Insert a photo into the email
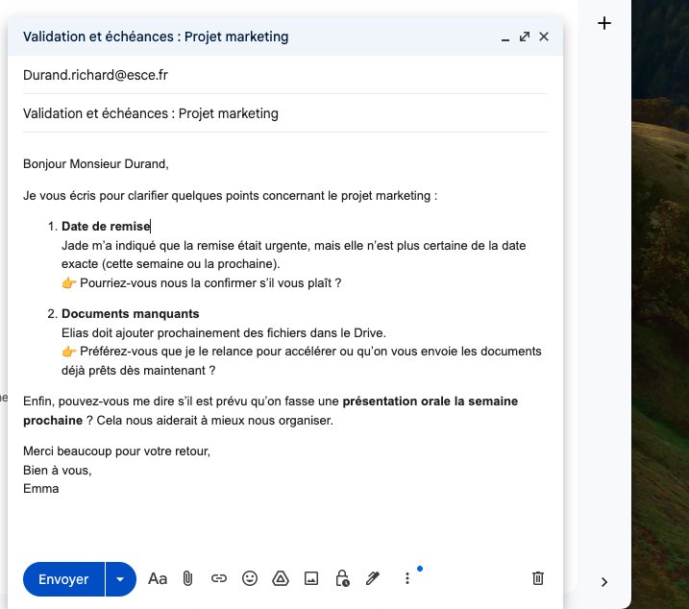 tap(311, 578)
